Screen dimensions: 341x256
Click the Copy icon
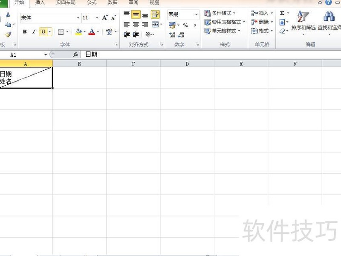click(x=8, y=24)
